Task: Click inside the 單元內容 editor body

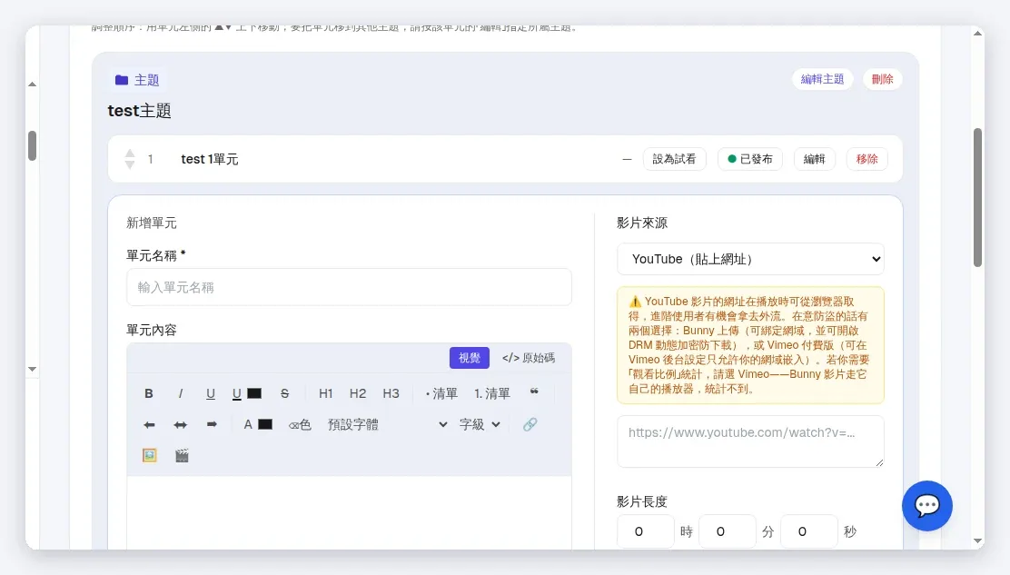Action: pos(349,512)
